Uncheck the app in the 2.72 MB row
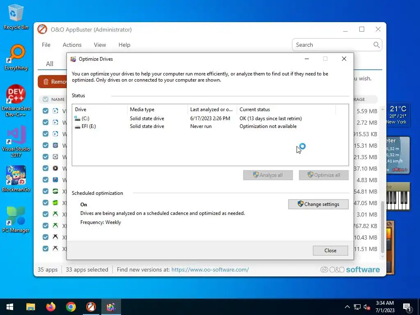This screenshot has width=420, height=315. pos(46,122)
